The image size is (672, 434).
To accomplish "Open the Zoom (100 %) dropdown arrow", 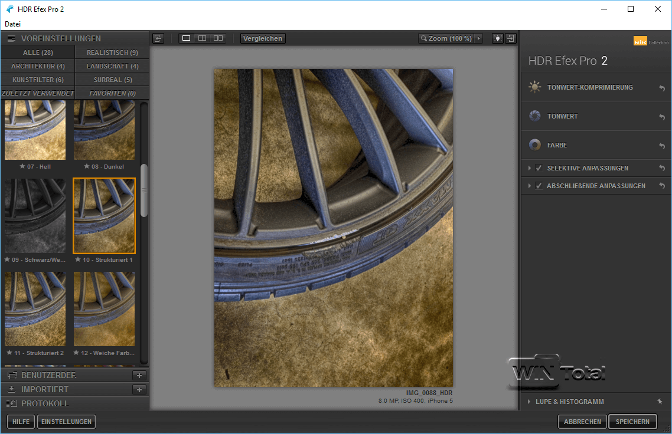I will 478,38.
